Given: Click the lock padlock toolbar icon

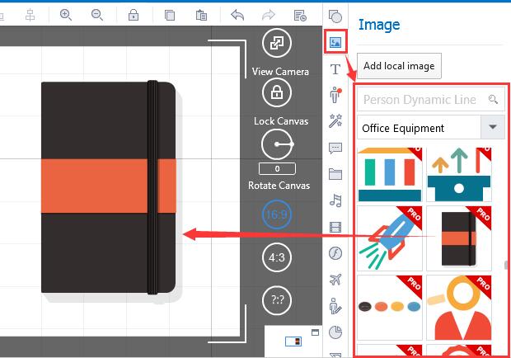Looking at the screenshot, I should point(134,15).
